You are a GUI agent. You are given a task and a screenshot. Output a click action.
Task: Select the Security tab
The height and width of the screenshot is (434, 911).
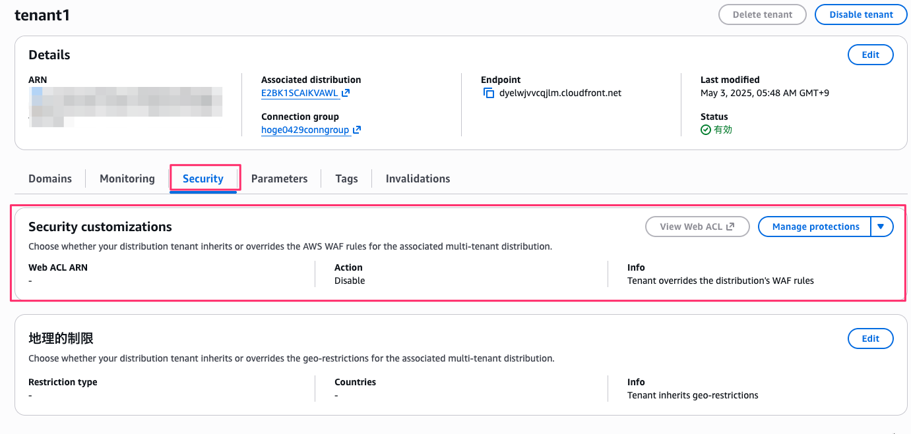tap(203, 178)
